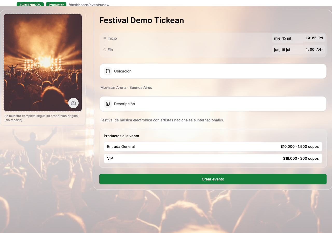
Task: Click the Ubicación field icon
Action: [108, 71]
